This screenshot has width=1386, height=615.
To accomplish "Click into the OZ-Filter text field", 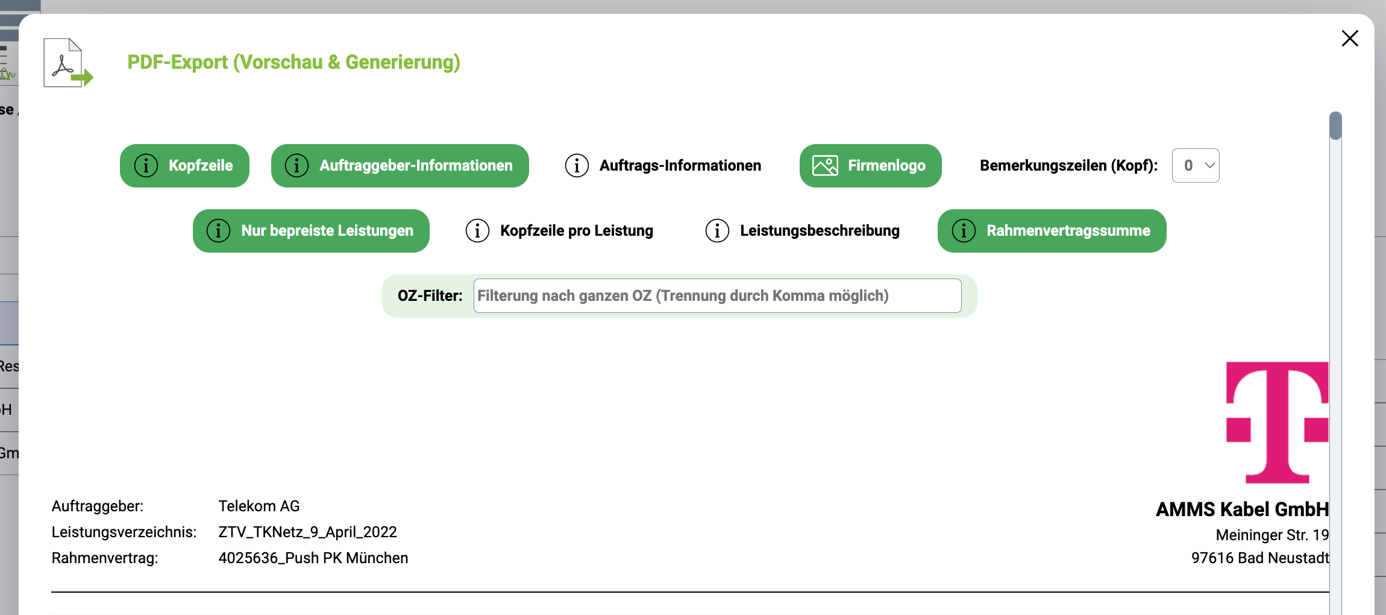I will [717, 296].
